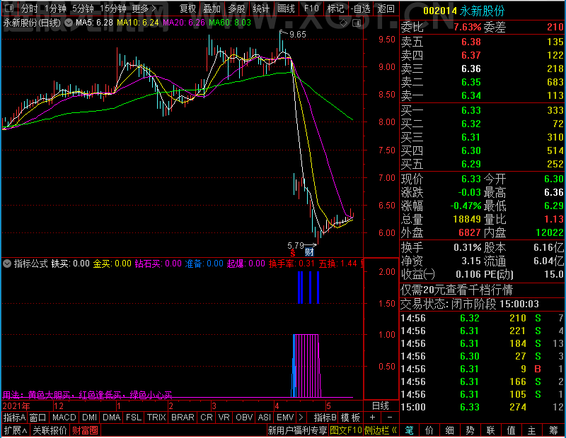Click the MA20 legend value
Viewport: 566px width, 438px height.
tap(184, 23)
